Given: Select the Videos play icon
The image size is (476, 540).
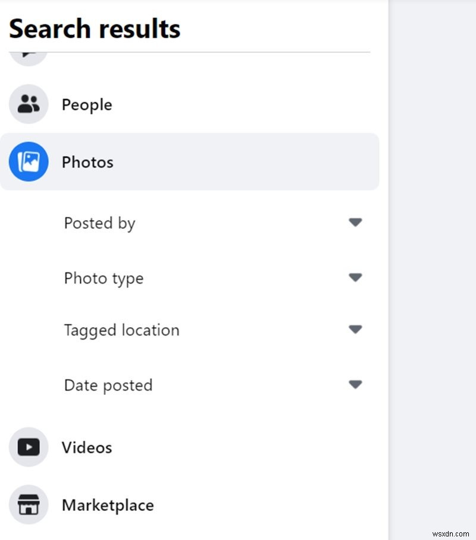Looking at the screenshot, I should [x=28, y=447].
